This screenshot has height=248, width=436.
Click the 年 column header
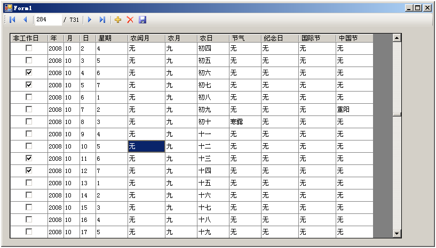(56, 38)
